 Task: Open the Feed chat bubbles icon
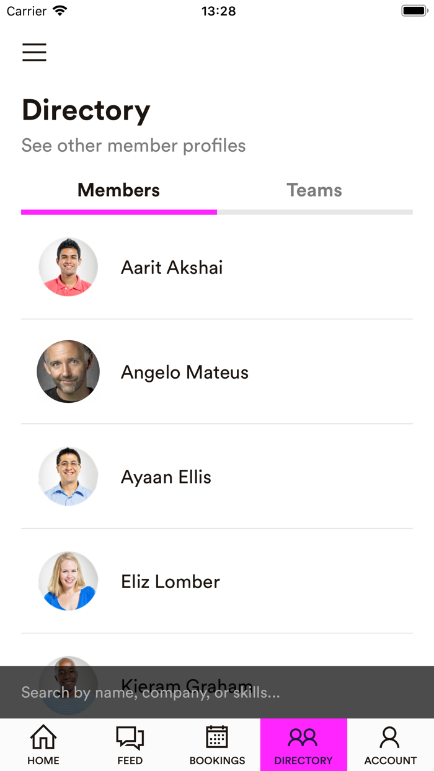(x=130, y=738)
